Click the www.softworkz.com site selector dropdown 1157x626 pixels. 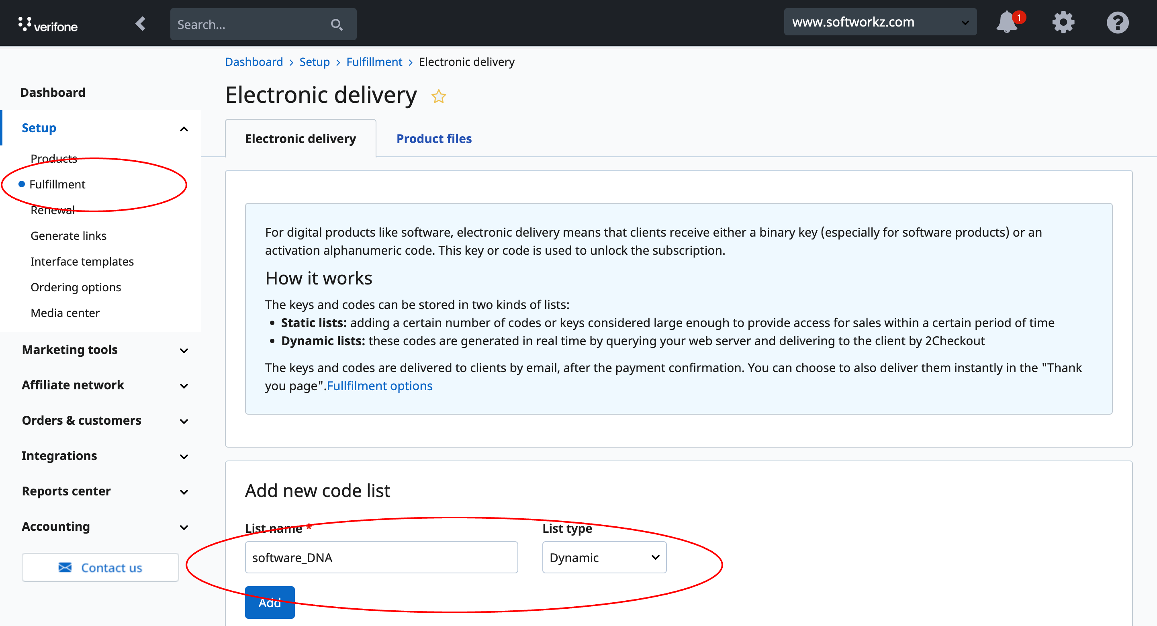tap(877, 23)
